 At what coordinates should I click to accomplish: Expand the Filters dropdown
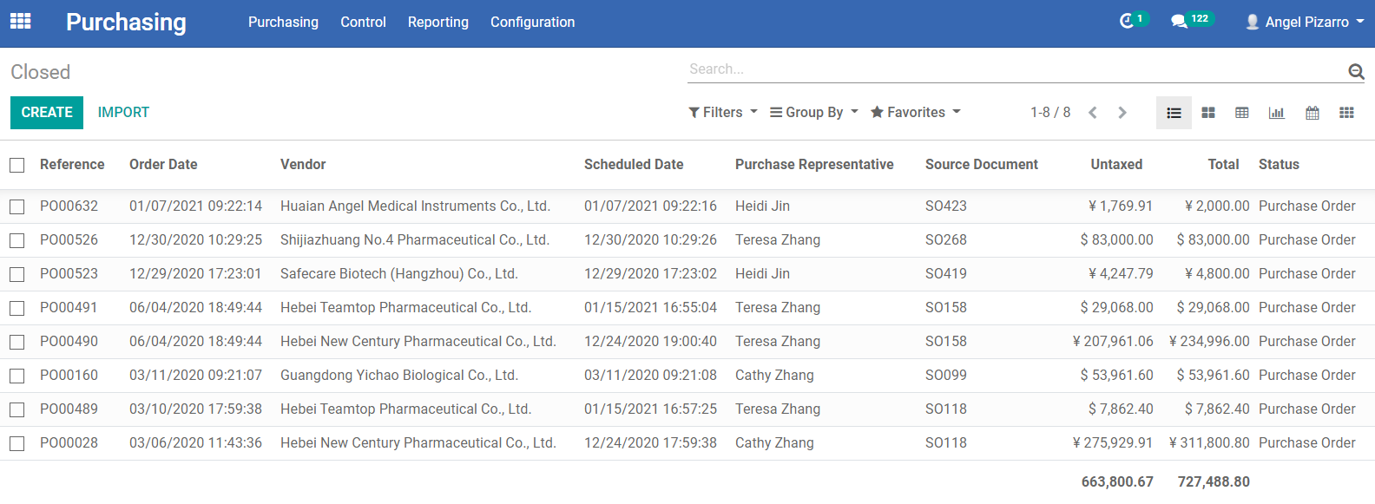point(723,113)
